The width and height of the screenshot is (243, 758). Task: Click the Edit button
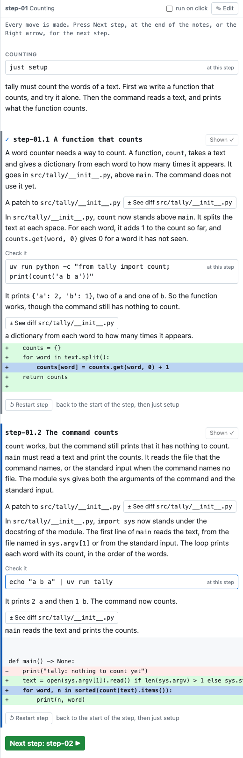[x=225, y=8]
